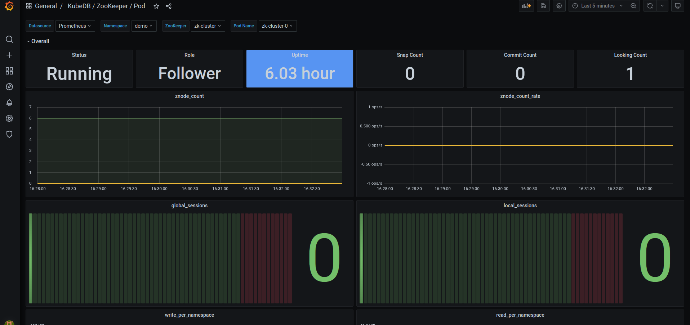This screenshot has height=325, width=690.
Task: Open the Commit Count panel title menu
Action: (520, 55)
